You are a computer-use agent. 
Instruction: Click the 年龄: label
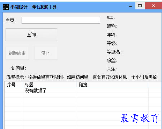coord(112,35)
